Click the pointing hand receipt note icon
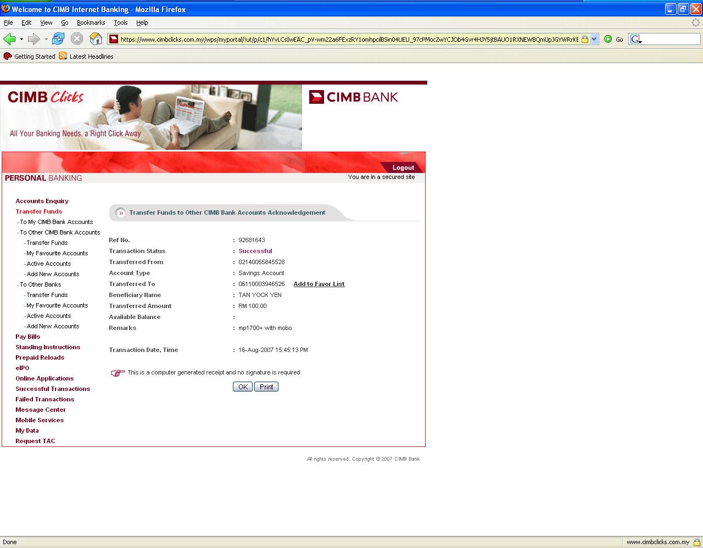This screenshot has height=548, width=703. tap(118, 373)
